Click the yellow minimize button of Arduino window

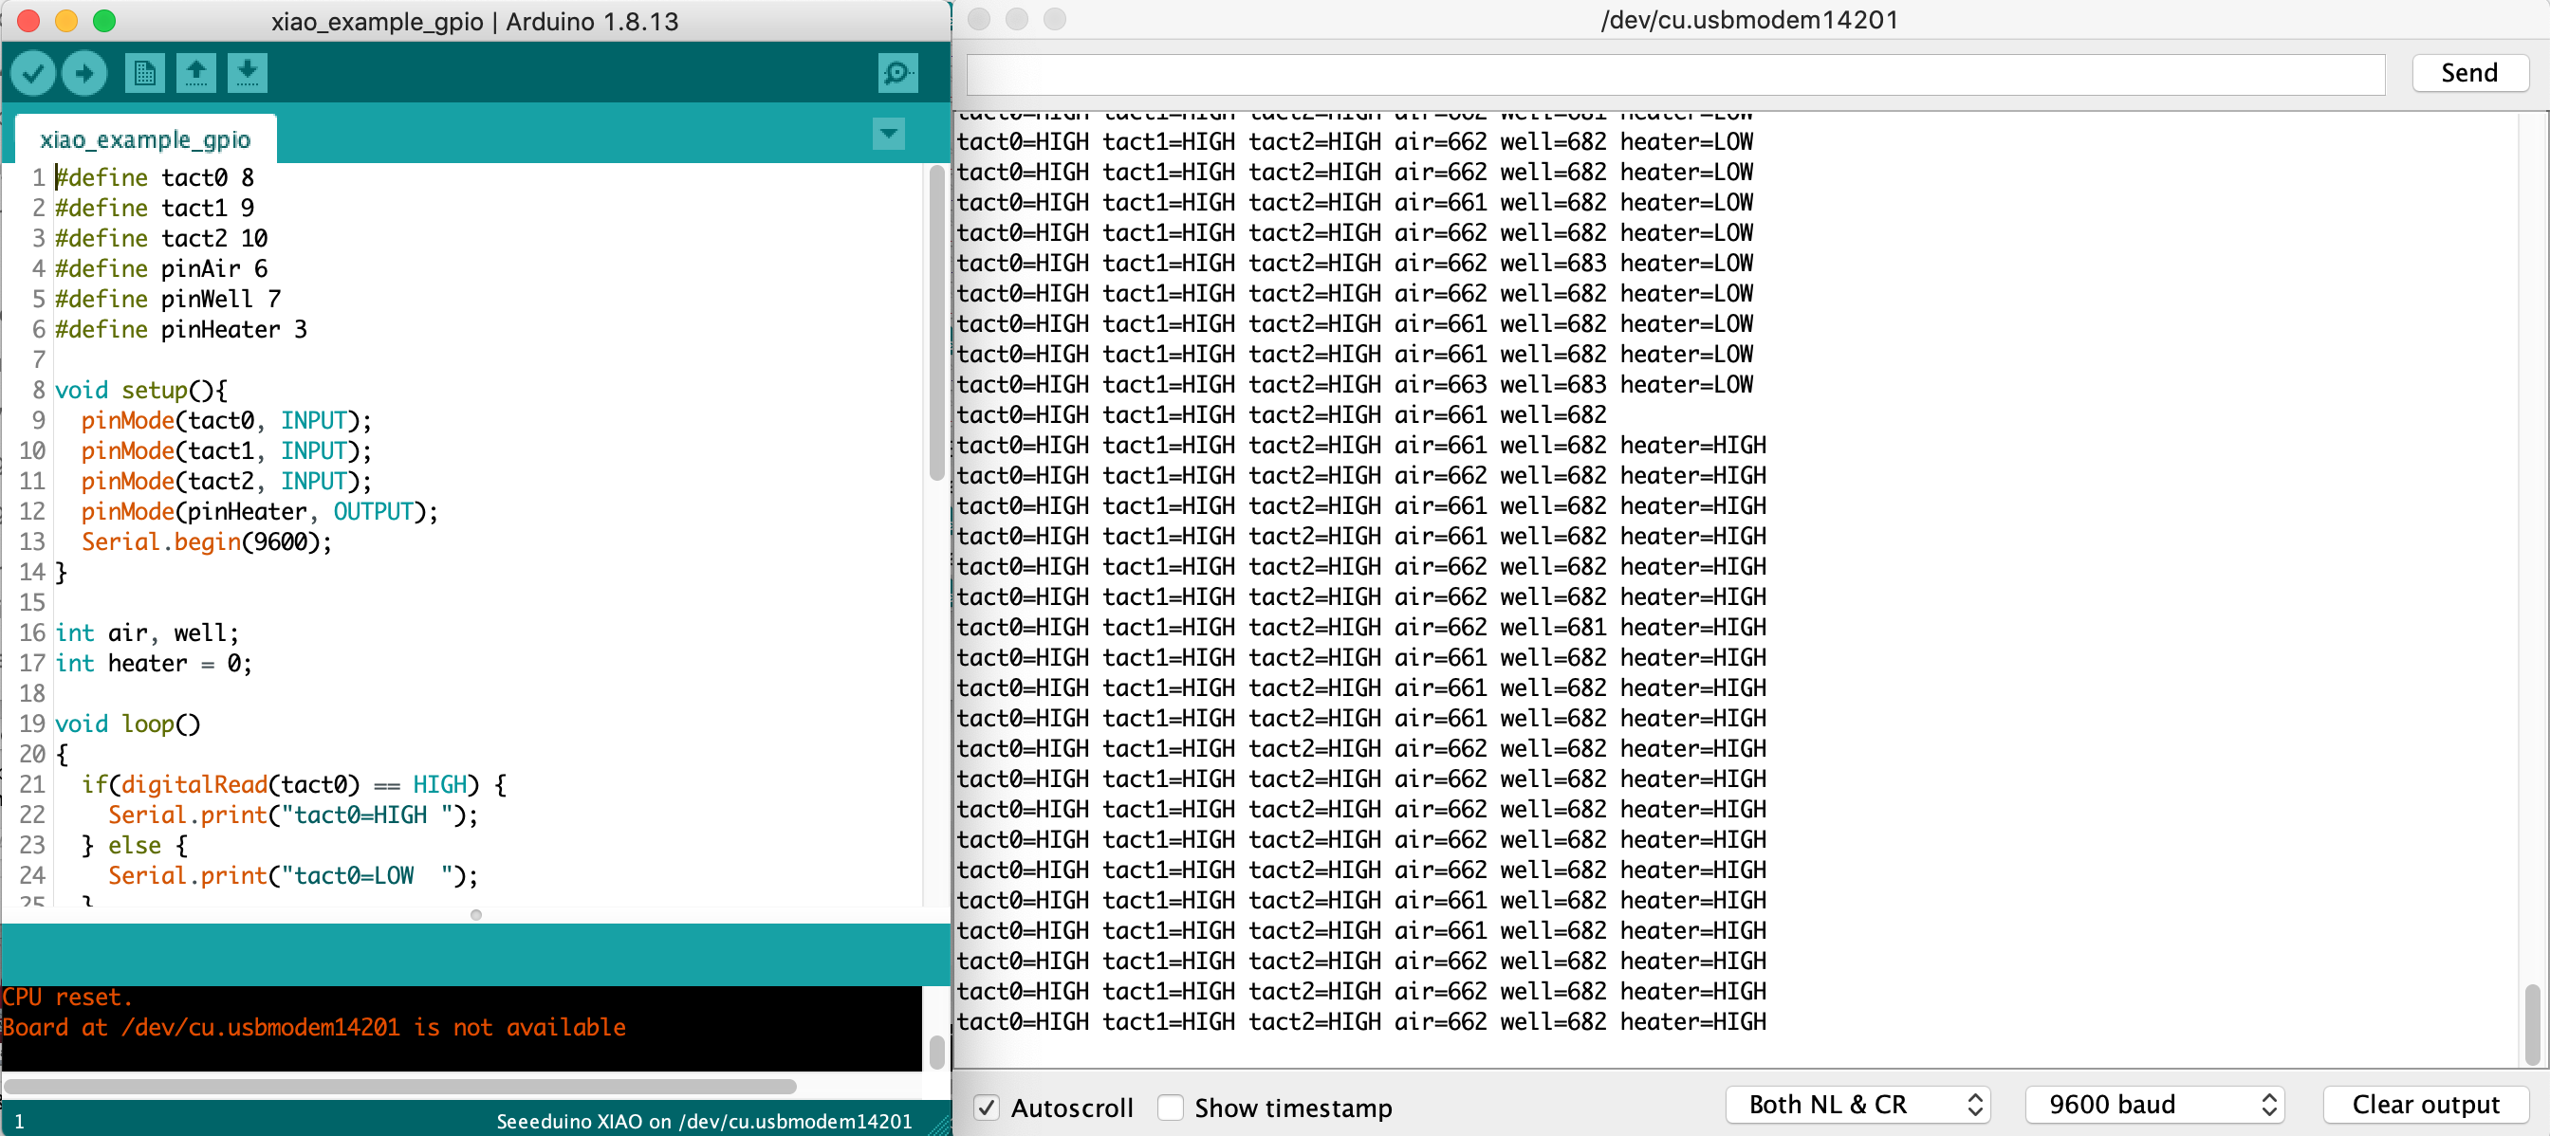pyautogui.click(x=66, y=21)
